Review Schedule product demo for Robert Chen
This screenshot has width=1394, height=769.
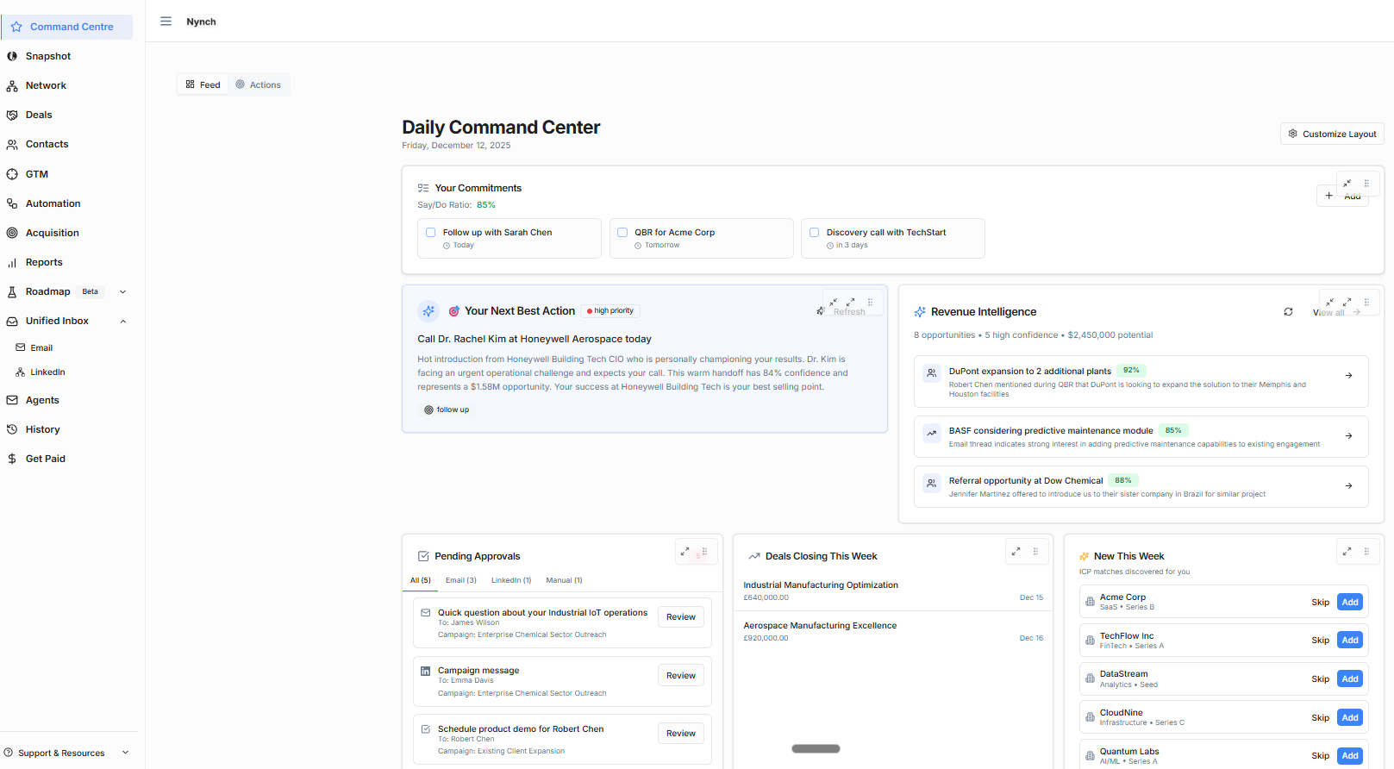tap(681, 734)
